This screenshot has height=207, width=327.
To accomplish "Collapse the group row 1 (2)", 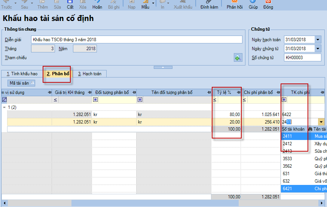I will [x=4, y=107].
